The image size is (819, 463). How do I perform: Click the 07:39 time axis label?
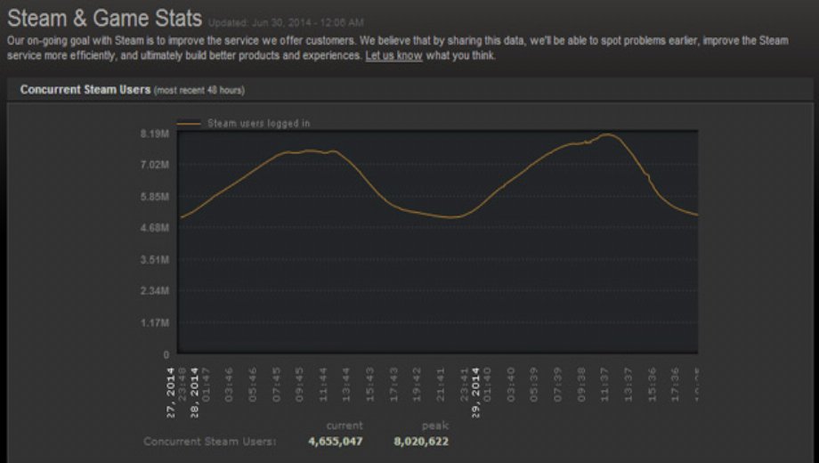[557, 384]
